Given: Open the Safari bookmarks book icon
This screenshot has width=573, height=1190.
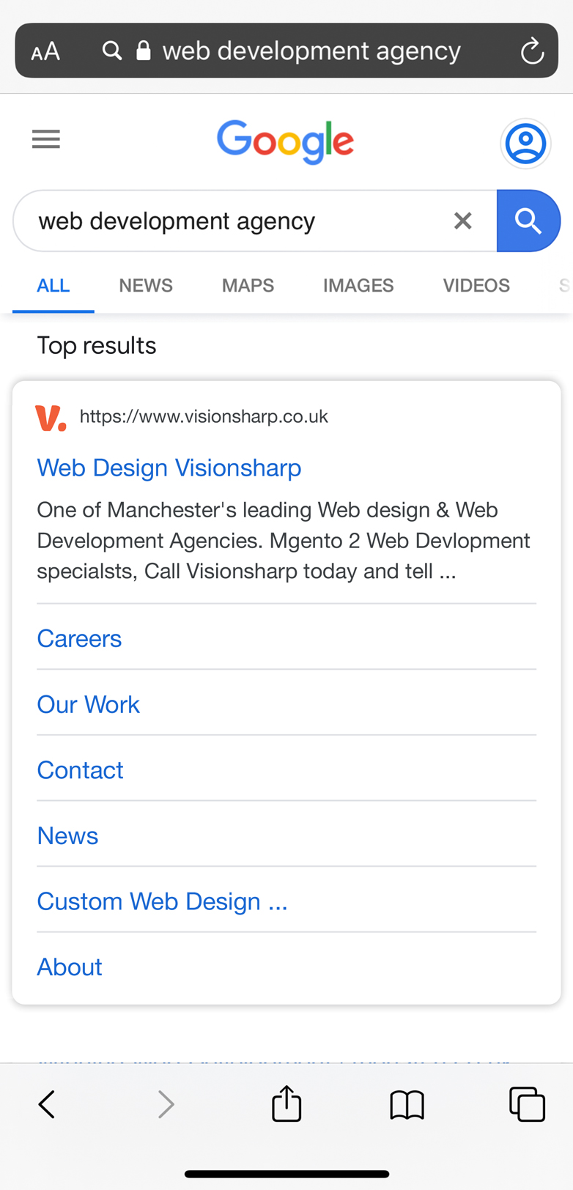Looking at the screenshot, I should (x=407, y=1105).
